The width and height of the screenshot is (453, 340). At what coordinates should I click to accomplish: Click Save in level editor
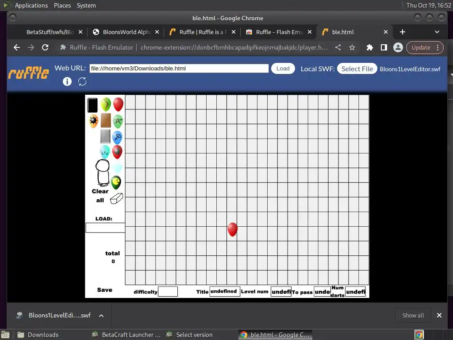pyautogui.click(x=104, y=290)
